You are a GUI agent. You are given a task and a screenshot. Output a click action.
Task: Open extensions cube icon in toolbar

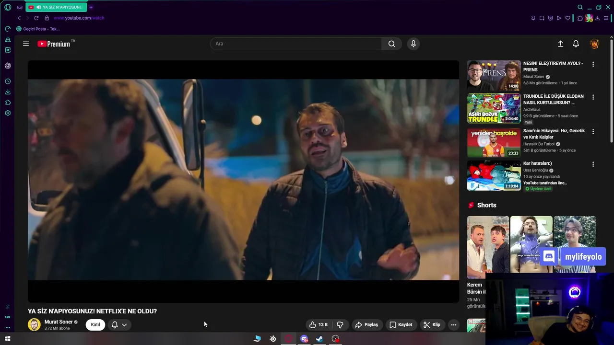tap(580, 18)
